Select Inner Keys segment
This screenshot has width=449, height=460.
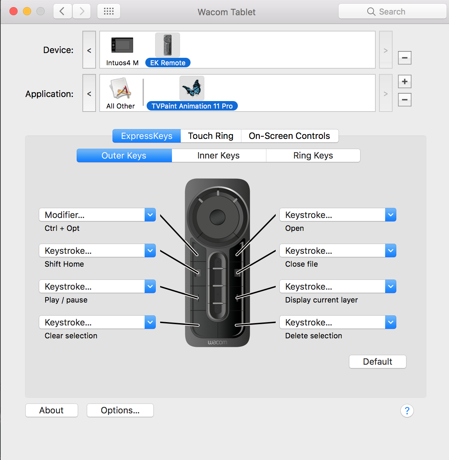219,155
